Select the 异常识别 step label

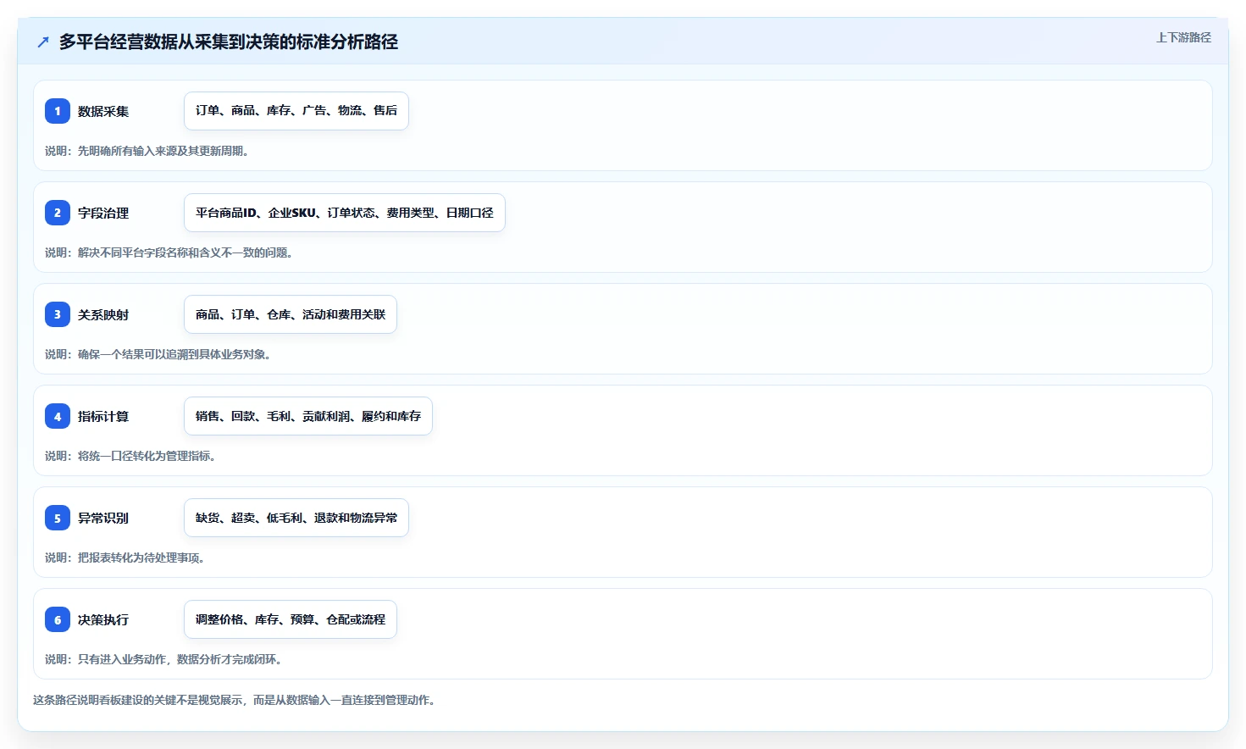pyautogui.click(x=103, y=518)
